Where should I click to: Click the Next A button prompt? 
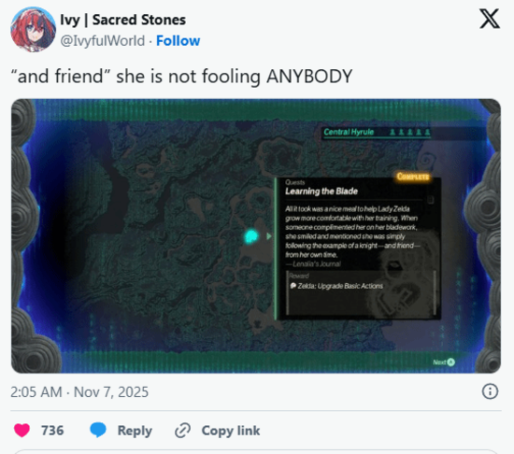coord(444,362)
